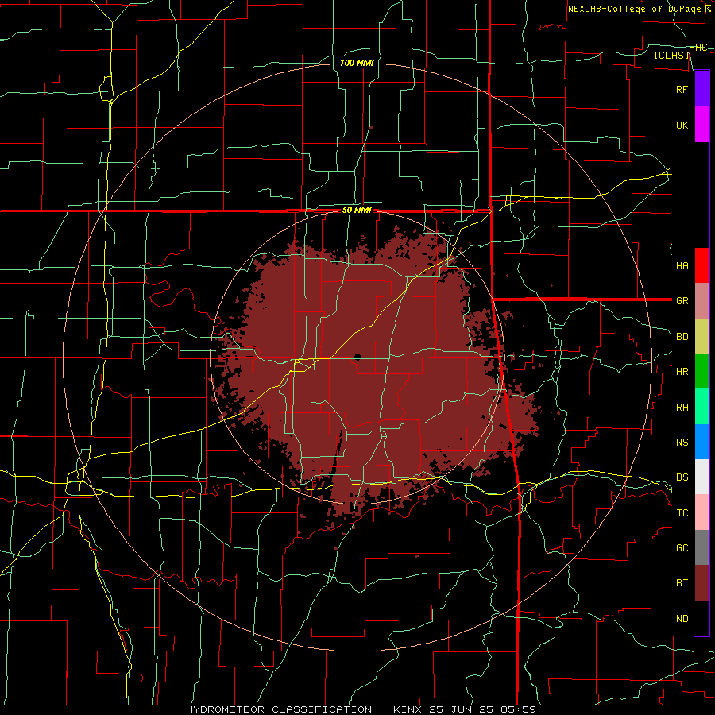Click the WS legend label

click(x=682, y=443)
